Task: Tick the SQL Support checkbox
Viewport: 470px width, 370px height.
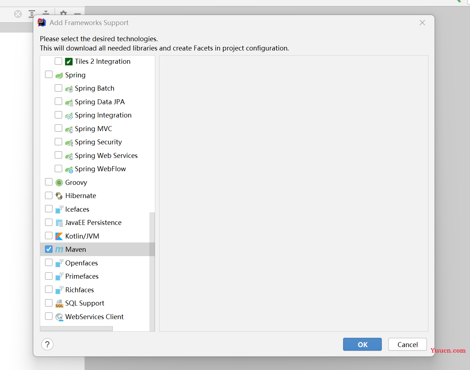Action: click(49, 303)
